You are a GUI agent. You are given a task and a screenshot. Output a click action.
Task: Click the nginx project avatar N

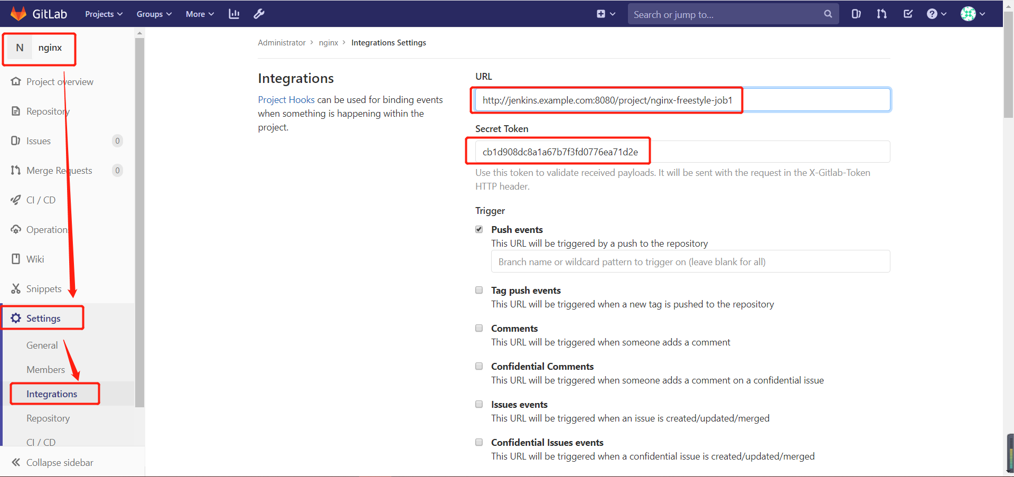[x=20, y=48]
